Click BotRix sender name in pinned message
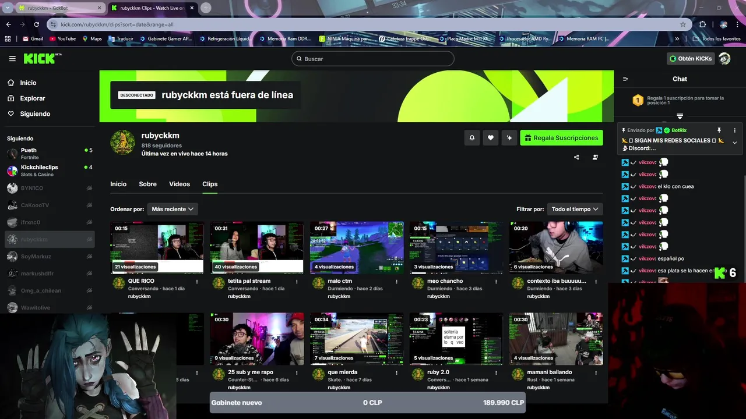This screenshot has height=419, width=746. 679,130
